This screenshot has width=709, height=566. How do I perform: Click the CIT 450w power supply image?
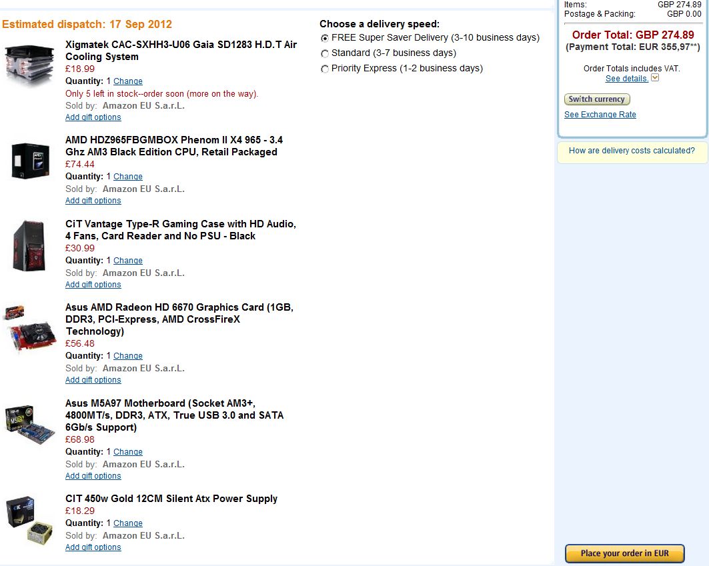(x=30, y=521)
